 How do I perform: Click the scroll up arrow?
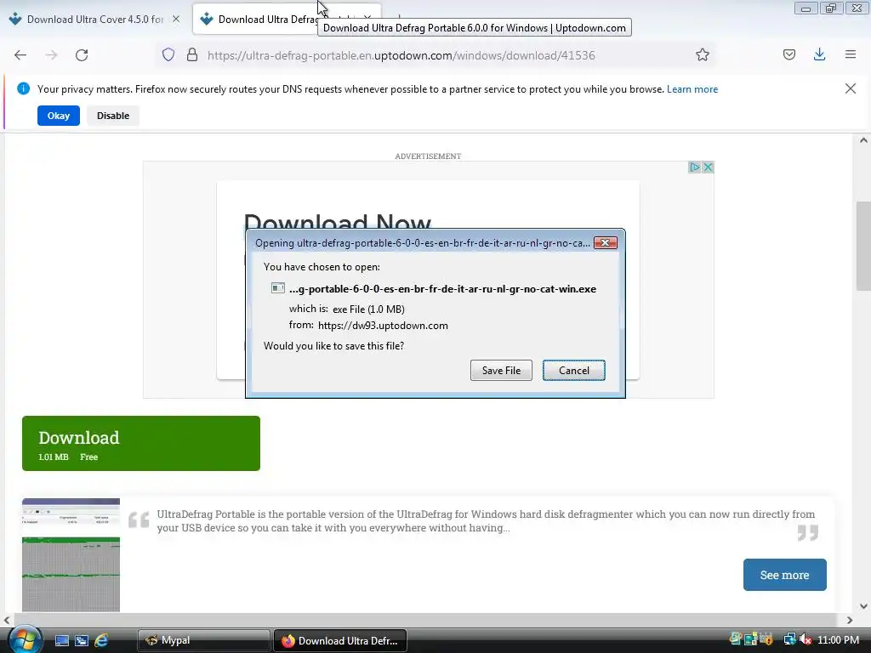pos(863,140)
